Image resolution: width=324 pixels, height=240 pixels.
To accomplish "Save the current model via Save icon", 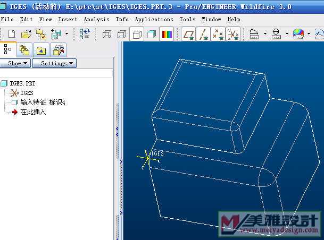I will click(x=56, y=34).
